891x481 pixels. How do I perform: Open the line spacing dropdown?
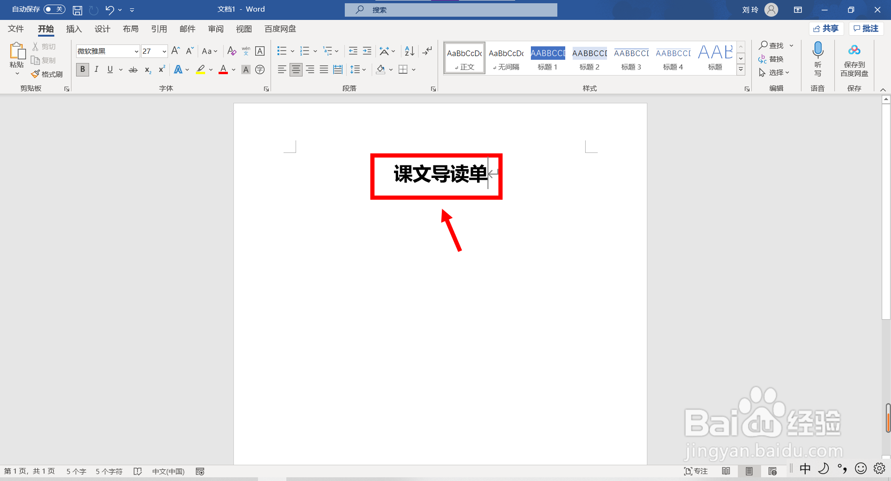coord(358,70)
